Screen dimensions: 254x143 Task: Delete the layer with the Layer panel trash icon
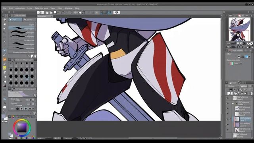pos(252,93)
